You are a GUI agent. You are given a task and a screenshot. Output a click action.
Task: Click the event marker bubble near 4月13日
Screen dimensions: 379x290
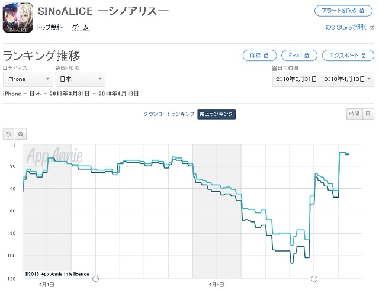coord(314,279)
